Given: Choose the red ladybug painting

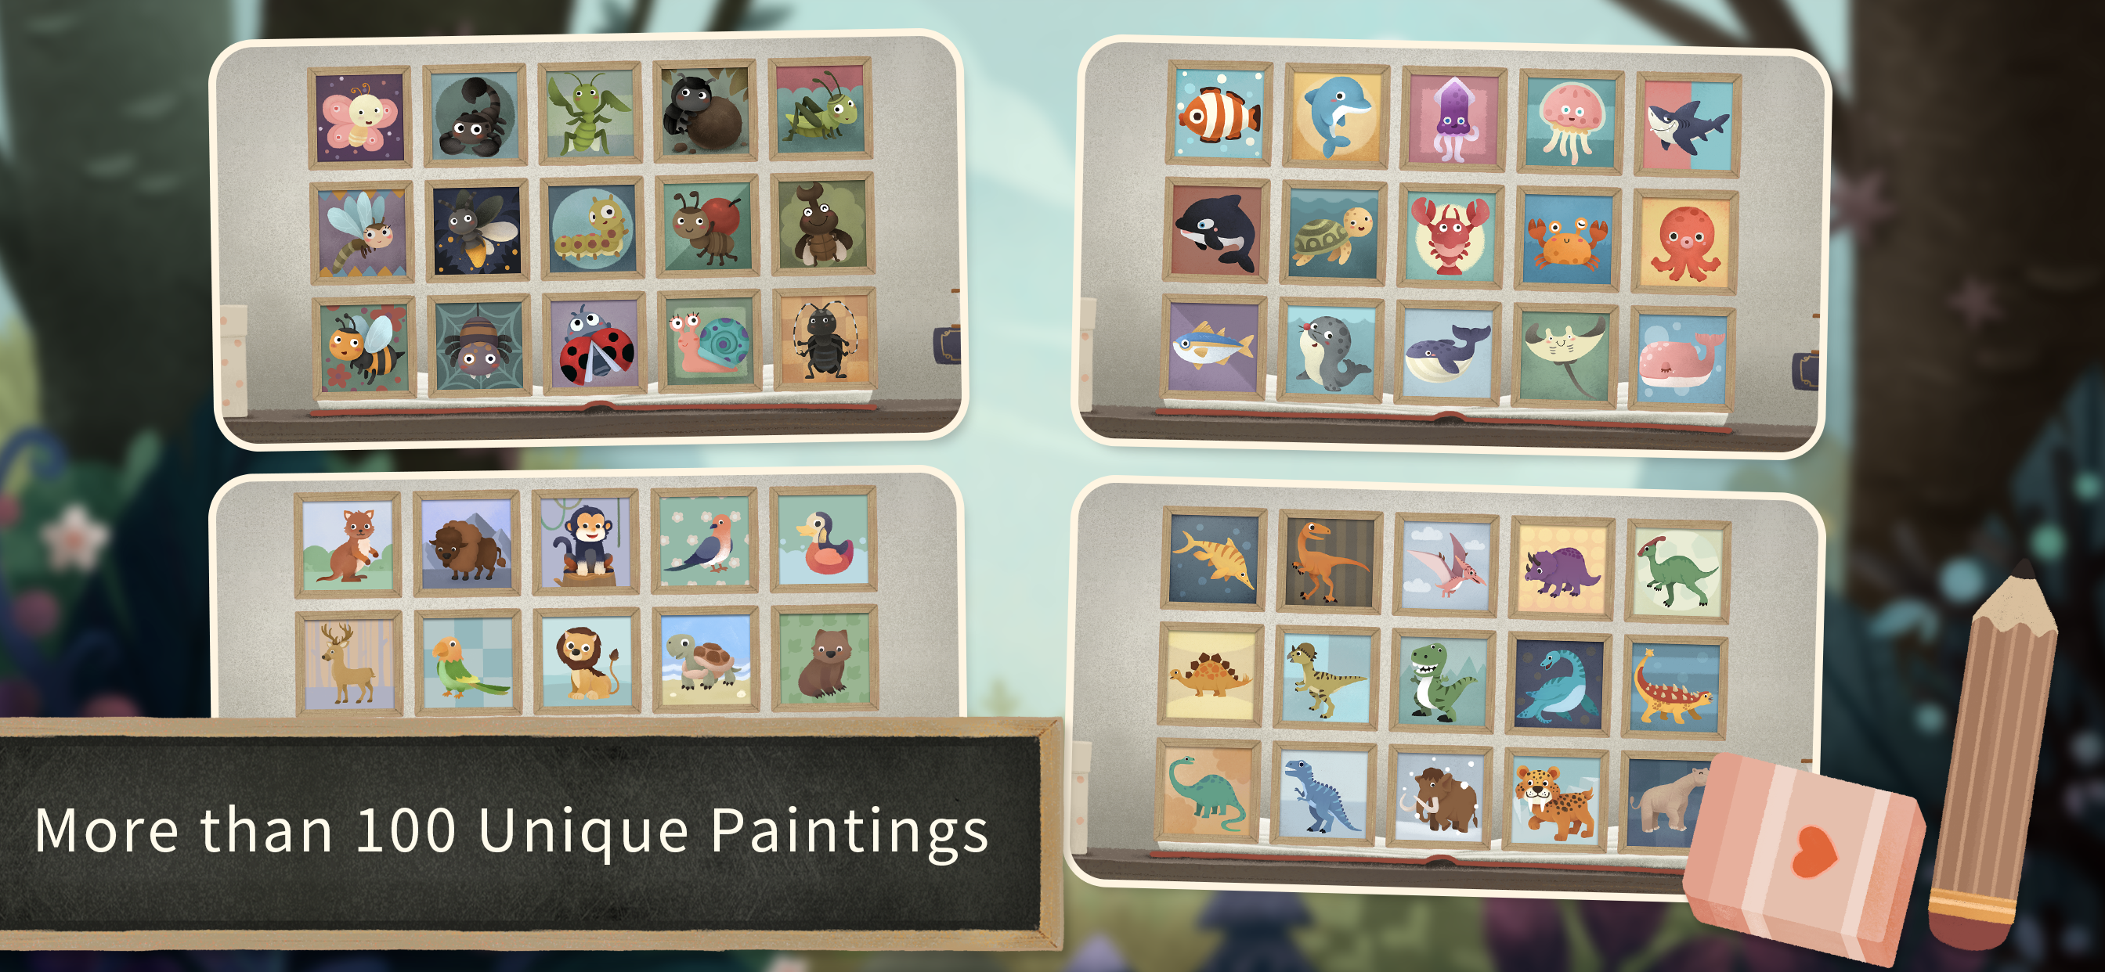Looking at the screenshot, I should (x=594, y=344).
